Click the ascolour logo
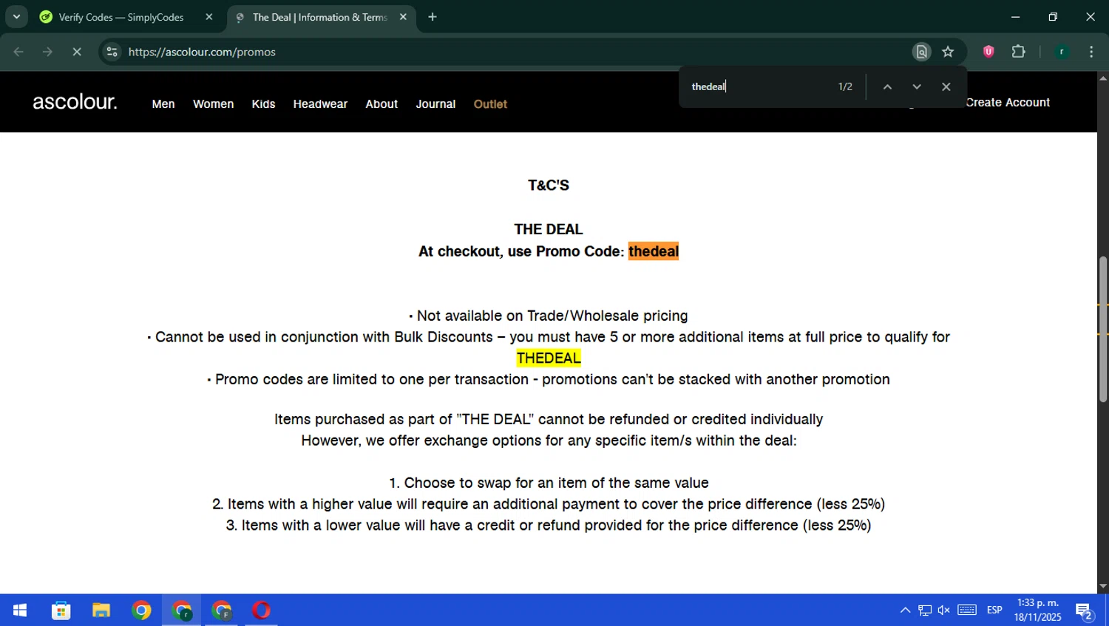This screenshot has height=626, width=1109. [x=75, y=101]
